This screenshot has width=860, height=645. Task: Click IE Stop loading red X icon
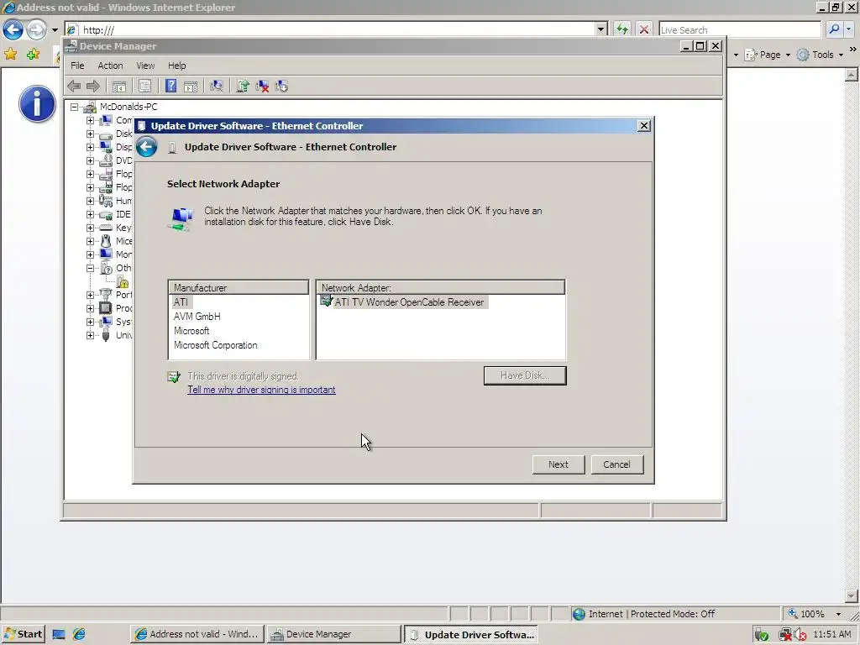click(644, 29)
